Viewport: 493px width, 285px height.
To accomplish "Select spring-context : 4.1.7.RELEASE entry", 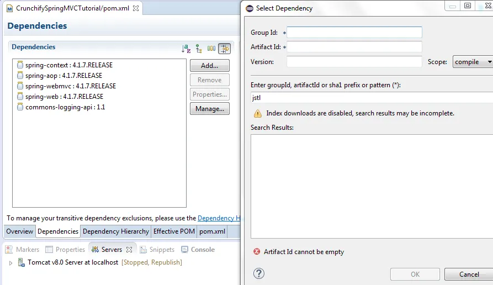I will point(69,65).
